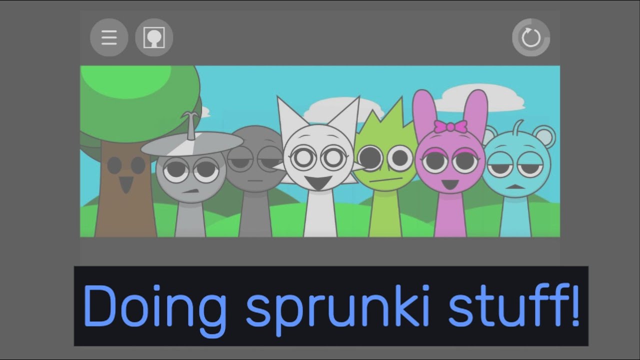Open the hamburger menu icon
This screenshot has width=640, height=360.
(109, 37)
